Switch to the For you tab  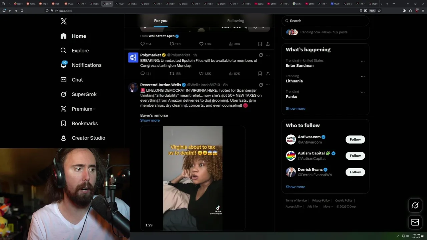pos(161,21)
